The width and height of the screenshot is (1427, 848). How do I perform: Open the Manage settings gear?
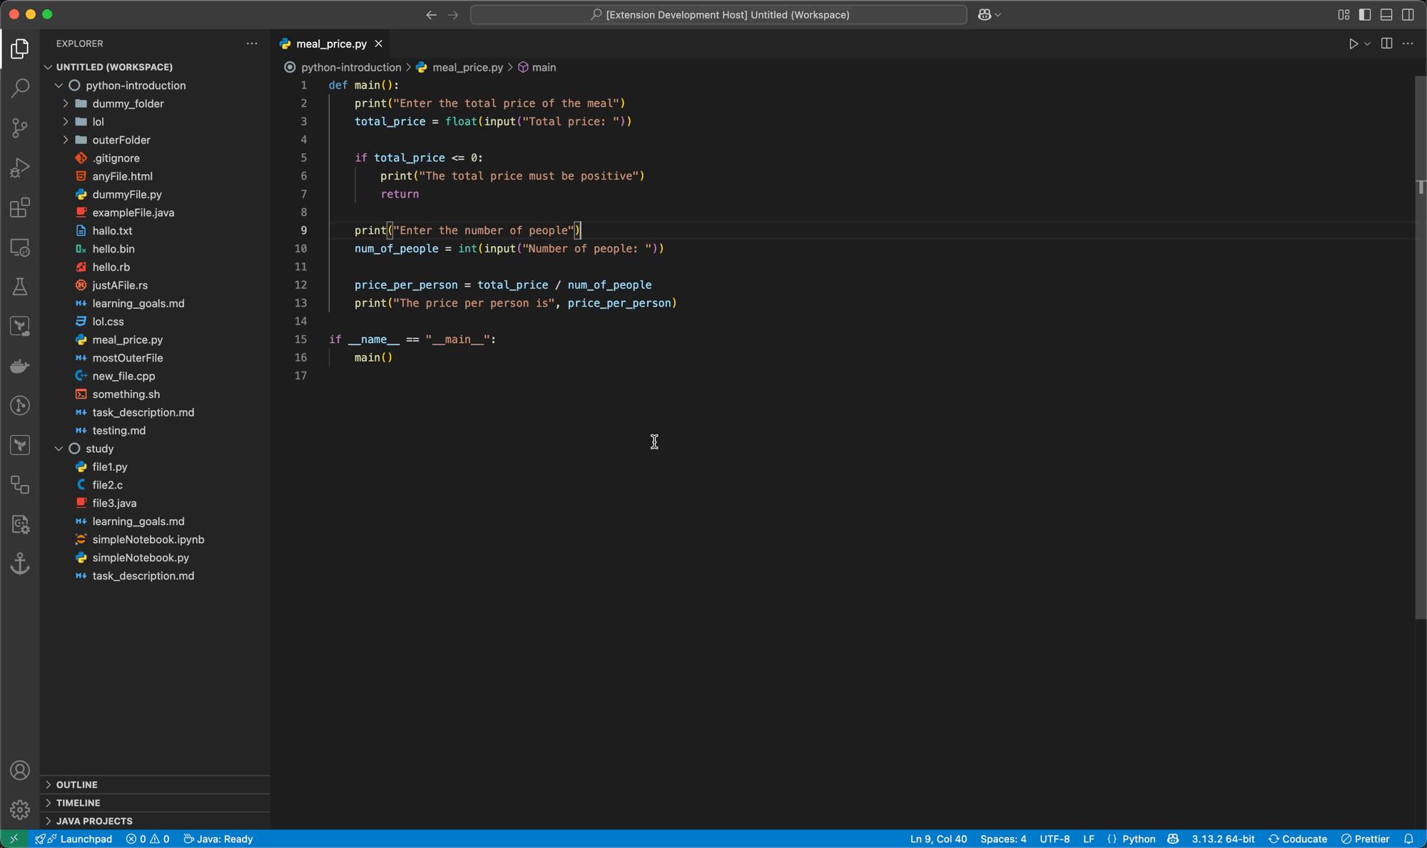point(20,809)
